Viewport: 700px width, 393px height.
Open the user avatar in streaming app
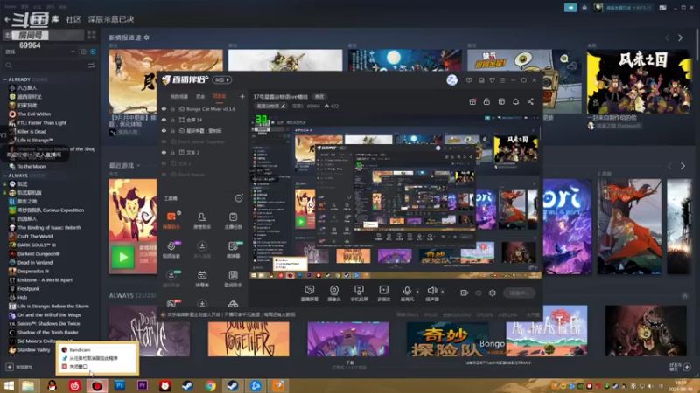click(x=451, y=80)
